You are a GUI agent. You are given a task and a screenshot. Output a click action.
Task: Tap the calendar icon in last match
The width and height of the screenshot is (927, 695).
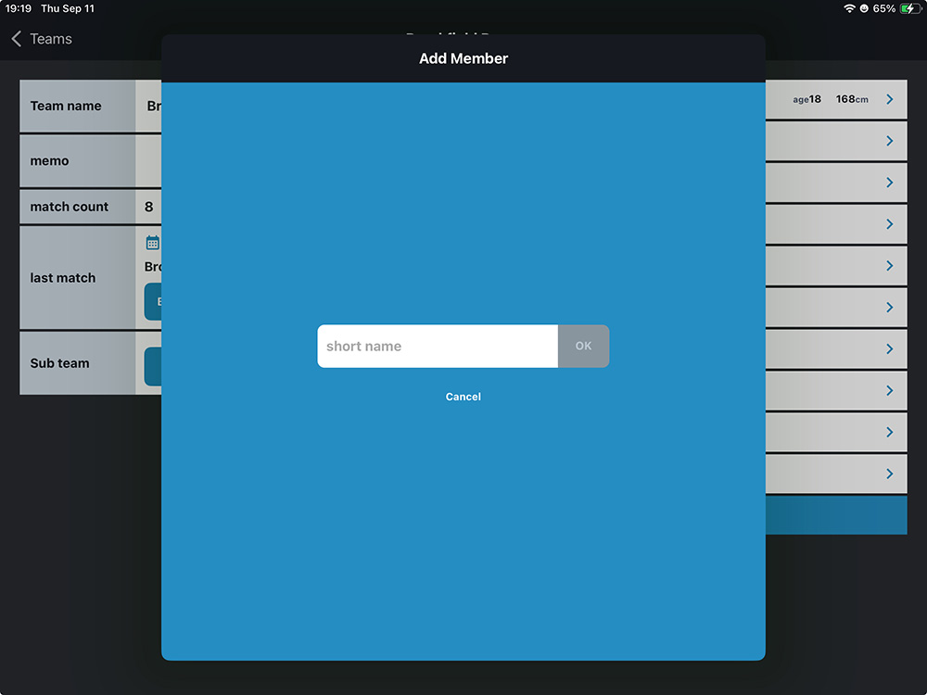coord(153,243)
